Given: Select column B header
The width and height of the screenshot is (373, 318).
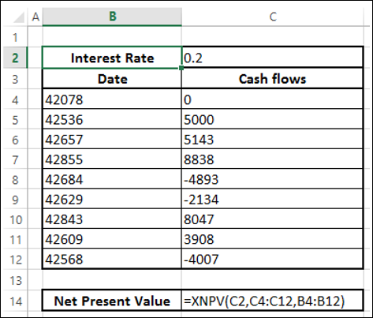Looking at the screenshot, I should (112, 17).
